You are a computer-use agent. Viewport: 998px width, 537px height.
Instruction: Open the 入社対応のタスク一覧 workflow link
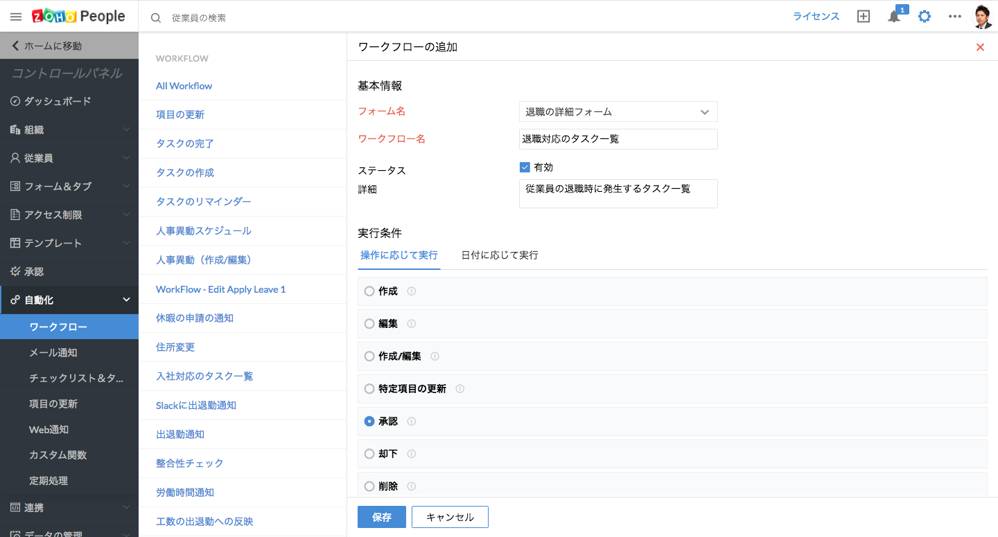point(204,376)
